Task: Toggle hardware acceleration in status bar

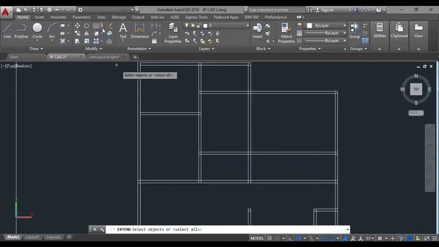Action: (x=410, y=238)
